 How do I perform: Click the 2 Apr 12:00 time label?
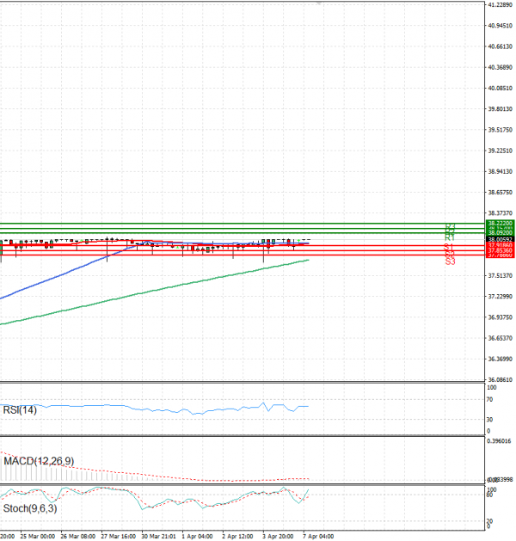pyautogui.click(x=237, y=537)
